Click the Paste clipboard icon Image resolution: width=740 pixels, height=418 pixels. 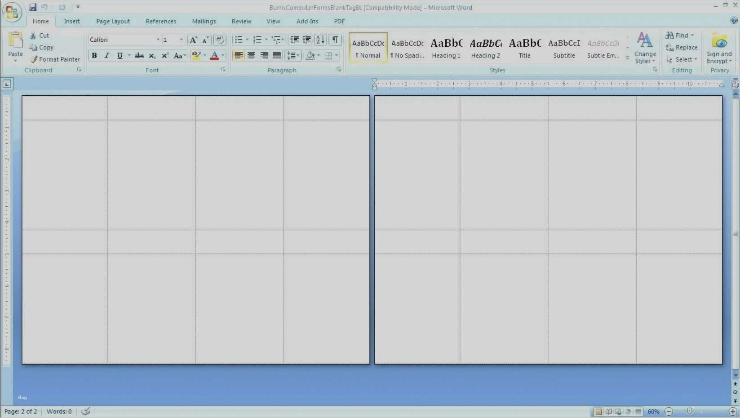tap(15, 40)
